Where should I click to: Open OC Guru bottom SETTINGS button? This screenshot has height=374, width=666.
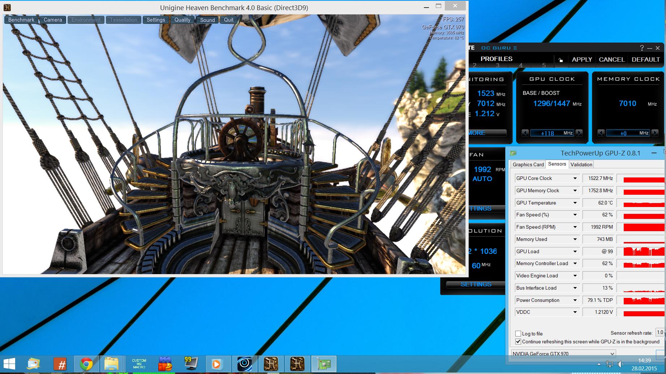[x=476, y=284]
